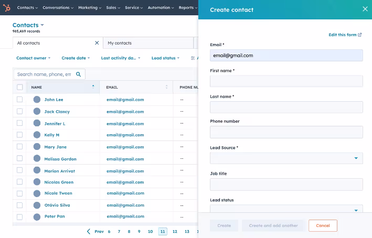Expand the Contact owner filter

tap(33, 58)
